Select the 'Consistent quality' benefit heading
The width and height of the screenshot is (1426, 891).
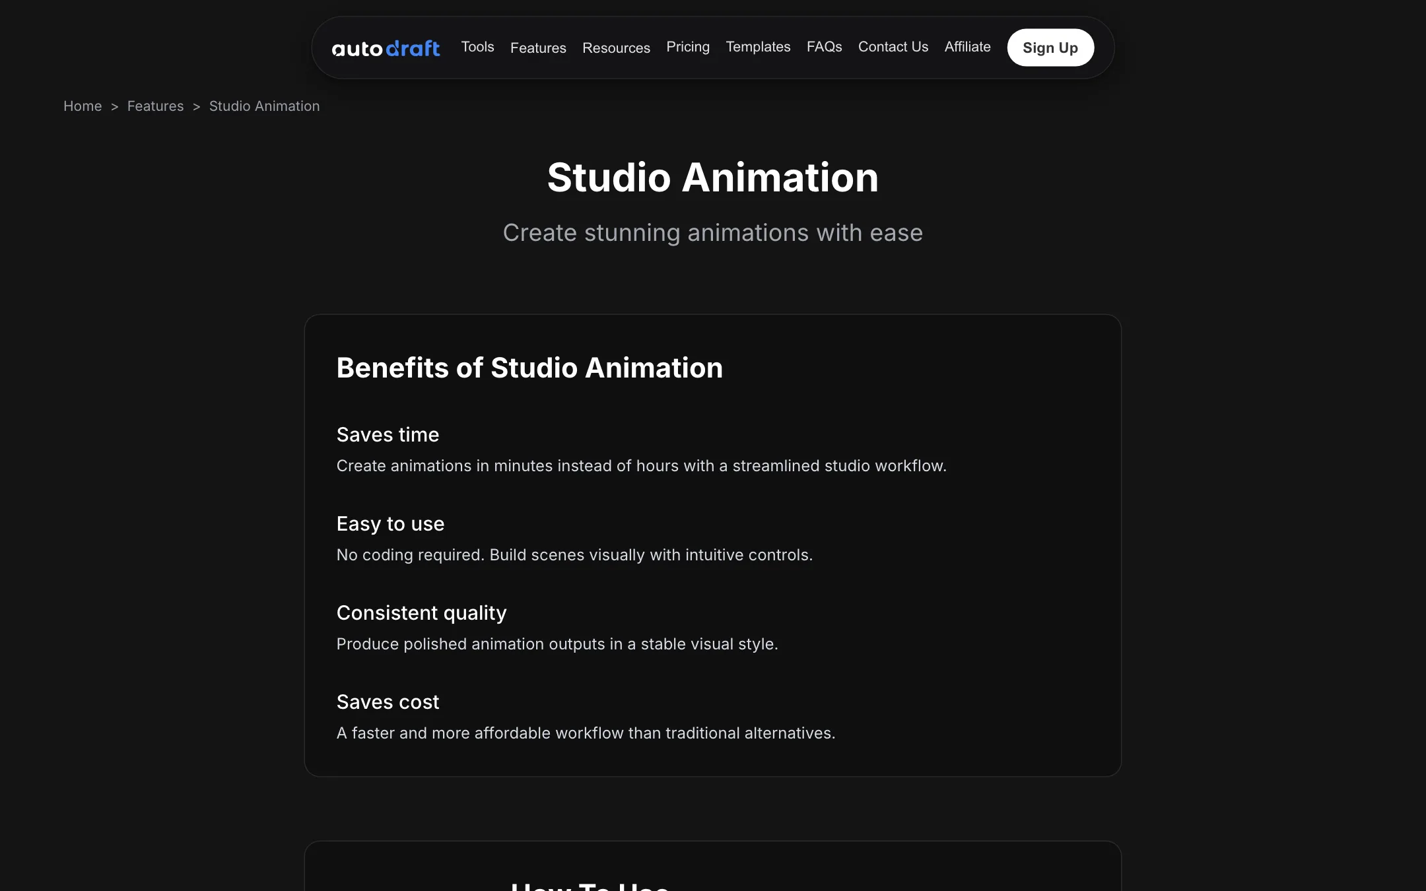[421, 613]
